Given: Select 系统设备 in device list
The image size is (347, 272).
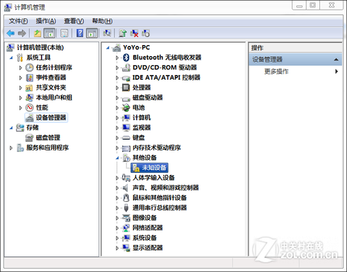Looking at the screenshot, I should tap(144, 238).
